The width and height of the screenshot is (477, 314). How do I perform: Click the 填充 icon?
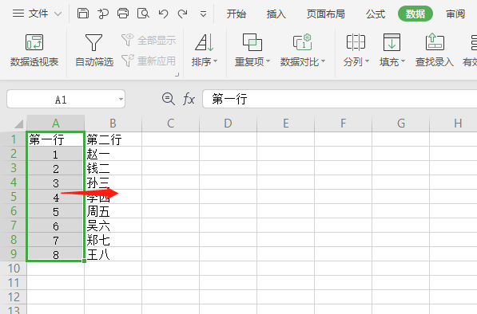(x=392, y=42)
